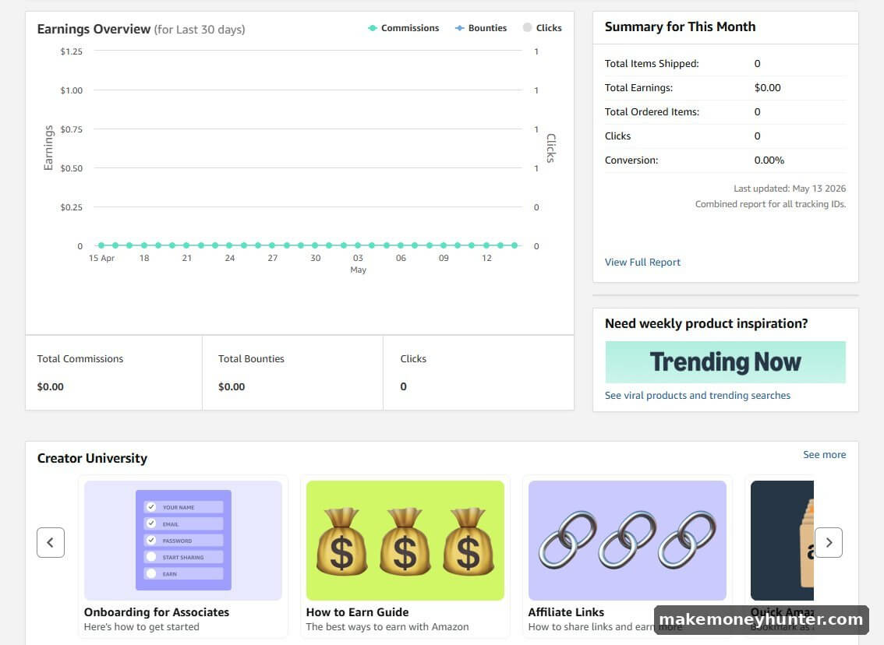Click the Total Ordered Items label
884x645 pixels.
[x=652, y=112]
